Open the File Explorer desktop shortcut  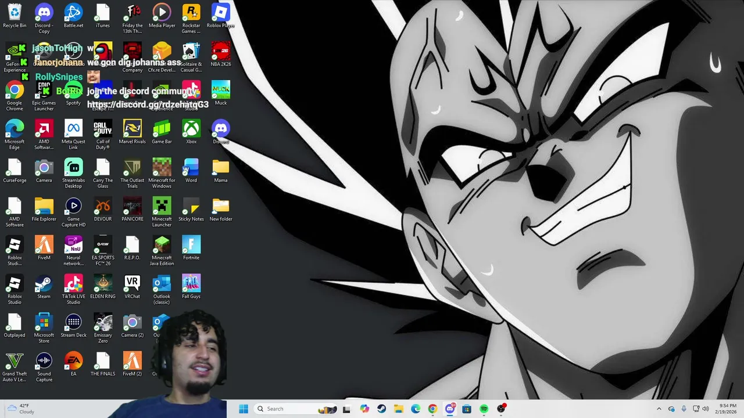click(x=44, y=210)
